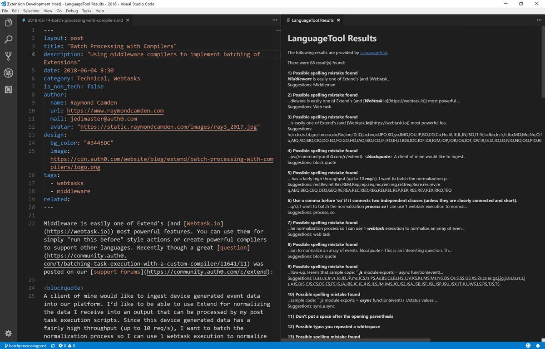Screen dimensions: 545x349
Task: Click the feedback smiley in status bar
Action: click(x=528, y=345)
